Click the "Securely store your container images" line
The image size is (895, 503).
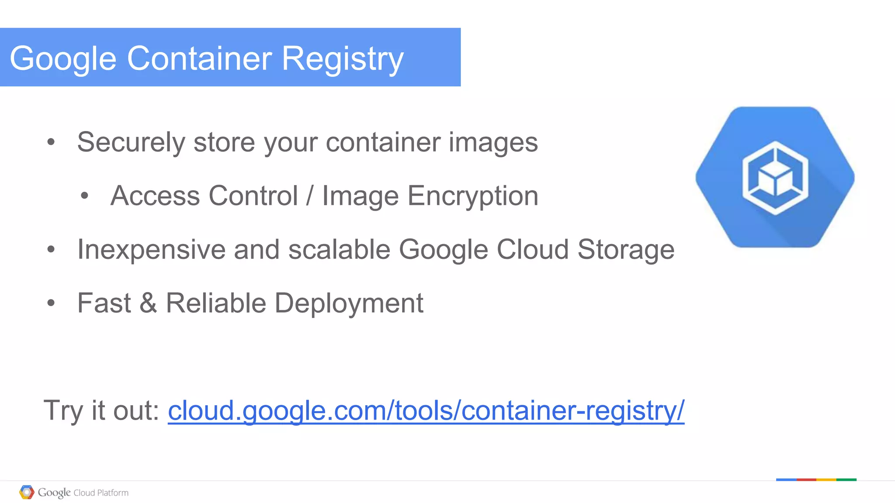point(307,142)
